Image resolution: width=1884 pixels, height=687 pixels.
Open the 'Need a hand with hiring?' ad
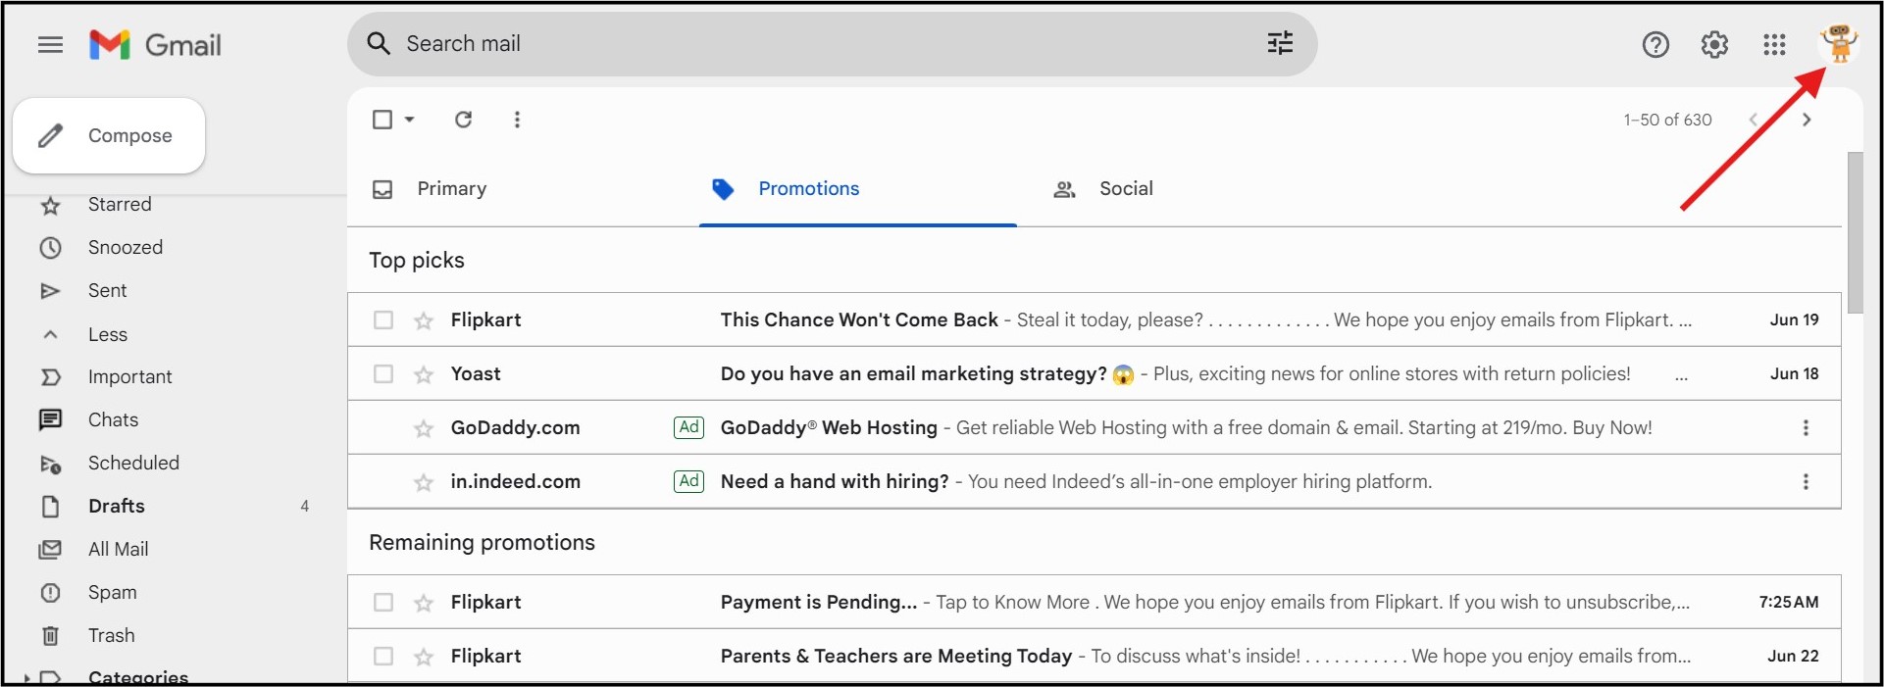point(1095,482)
